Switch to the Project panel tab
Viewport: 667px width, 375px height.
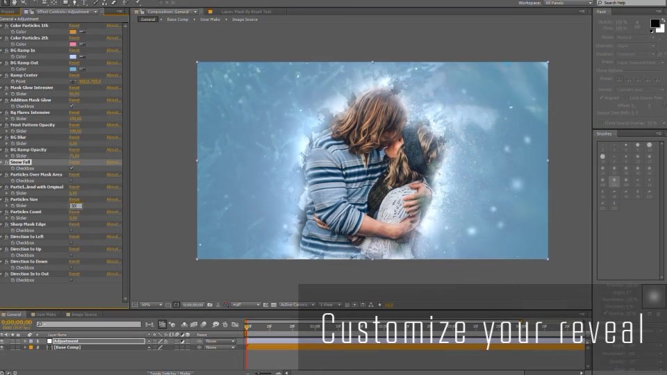click(x=8, y=12)
